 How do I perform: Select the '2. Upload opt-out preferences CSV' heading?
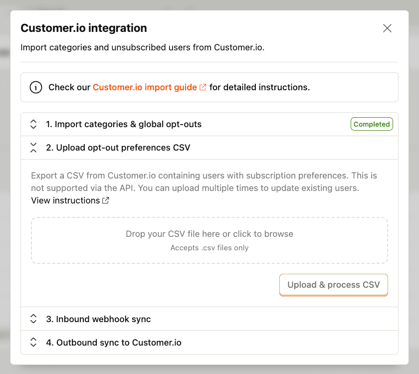tap(118, 148)
